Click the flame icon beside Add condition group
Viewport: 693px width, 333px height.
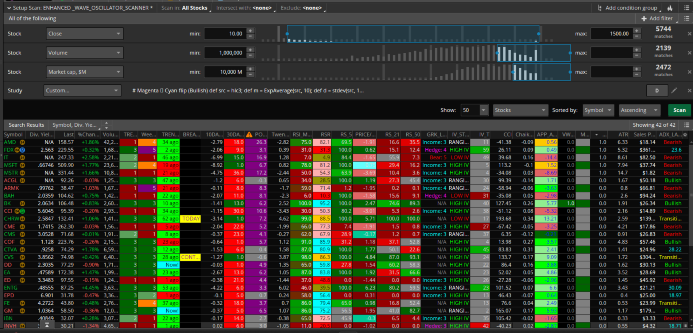tap(670, 8)
